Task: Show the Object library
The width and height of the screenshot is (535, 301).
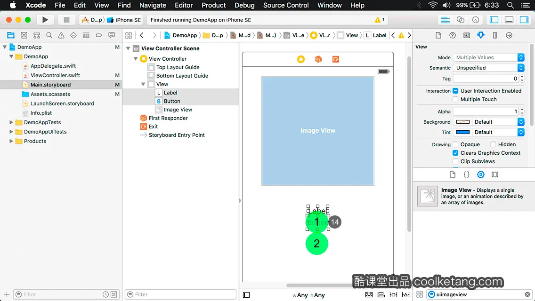Action: coord(481,174)
